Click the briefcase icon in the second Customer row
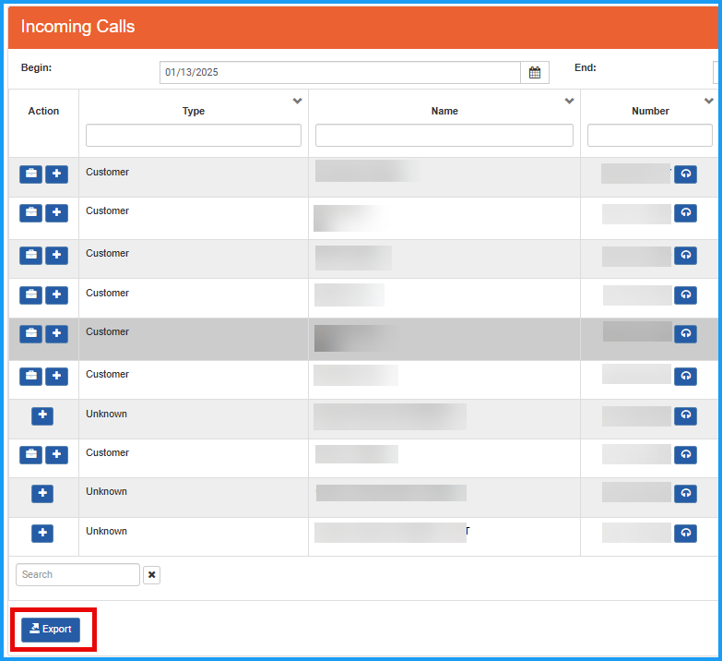The width and height of the screenshot is (722, 661). (x=30, y=213)
